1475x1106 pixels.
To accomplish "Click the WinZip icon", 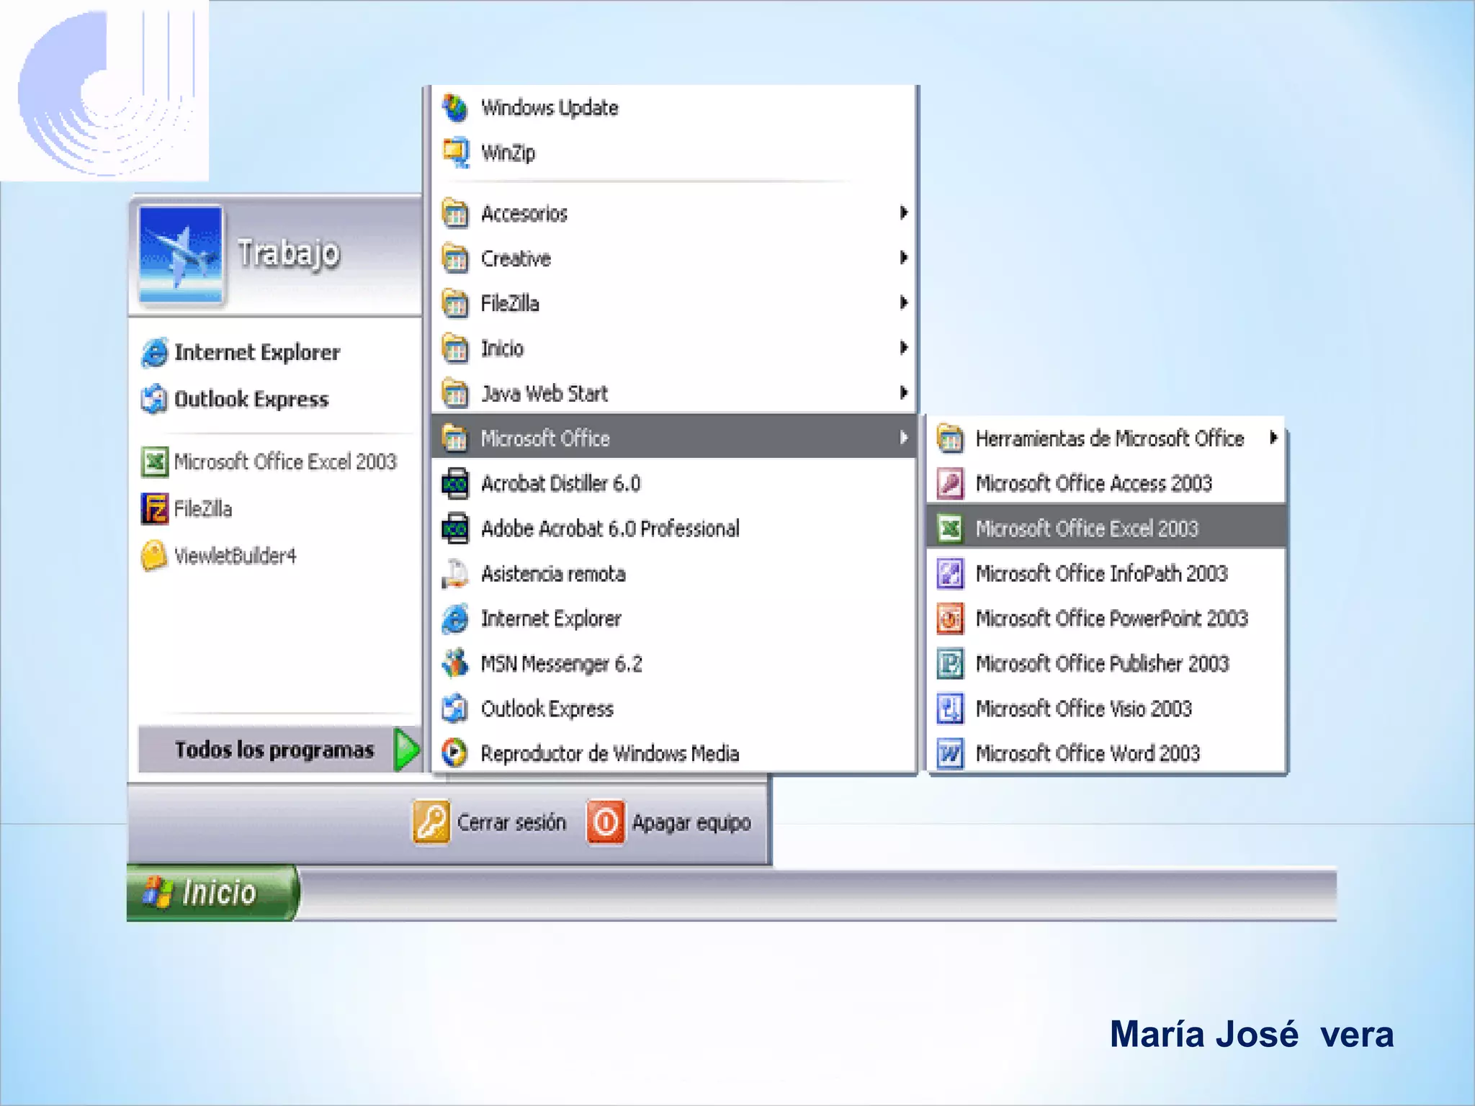I will 455,152.
